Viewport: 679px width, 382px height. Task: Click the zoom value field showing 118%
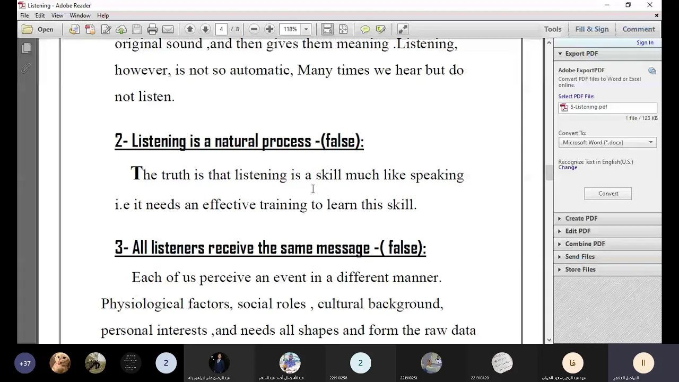pyautogui.click(x=290, y=29)
